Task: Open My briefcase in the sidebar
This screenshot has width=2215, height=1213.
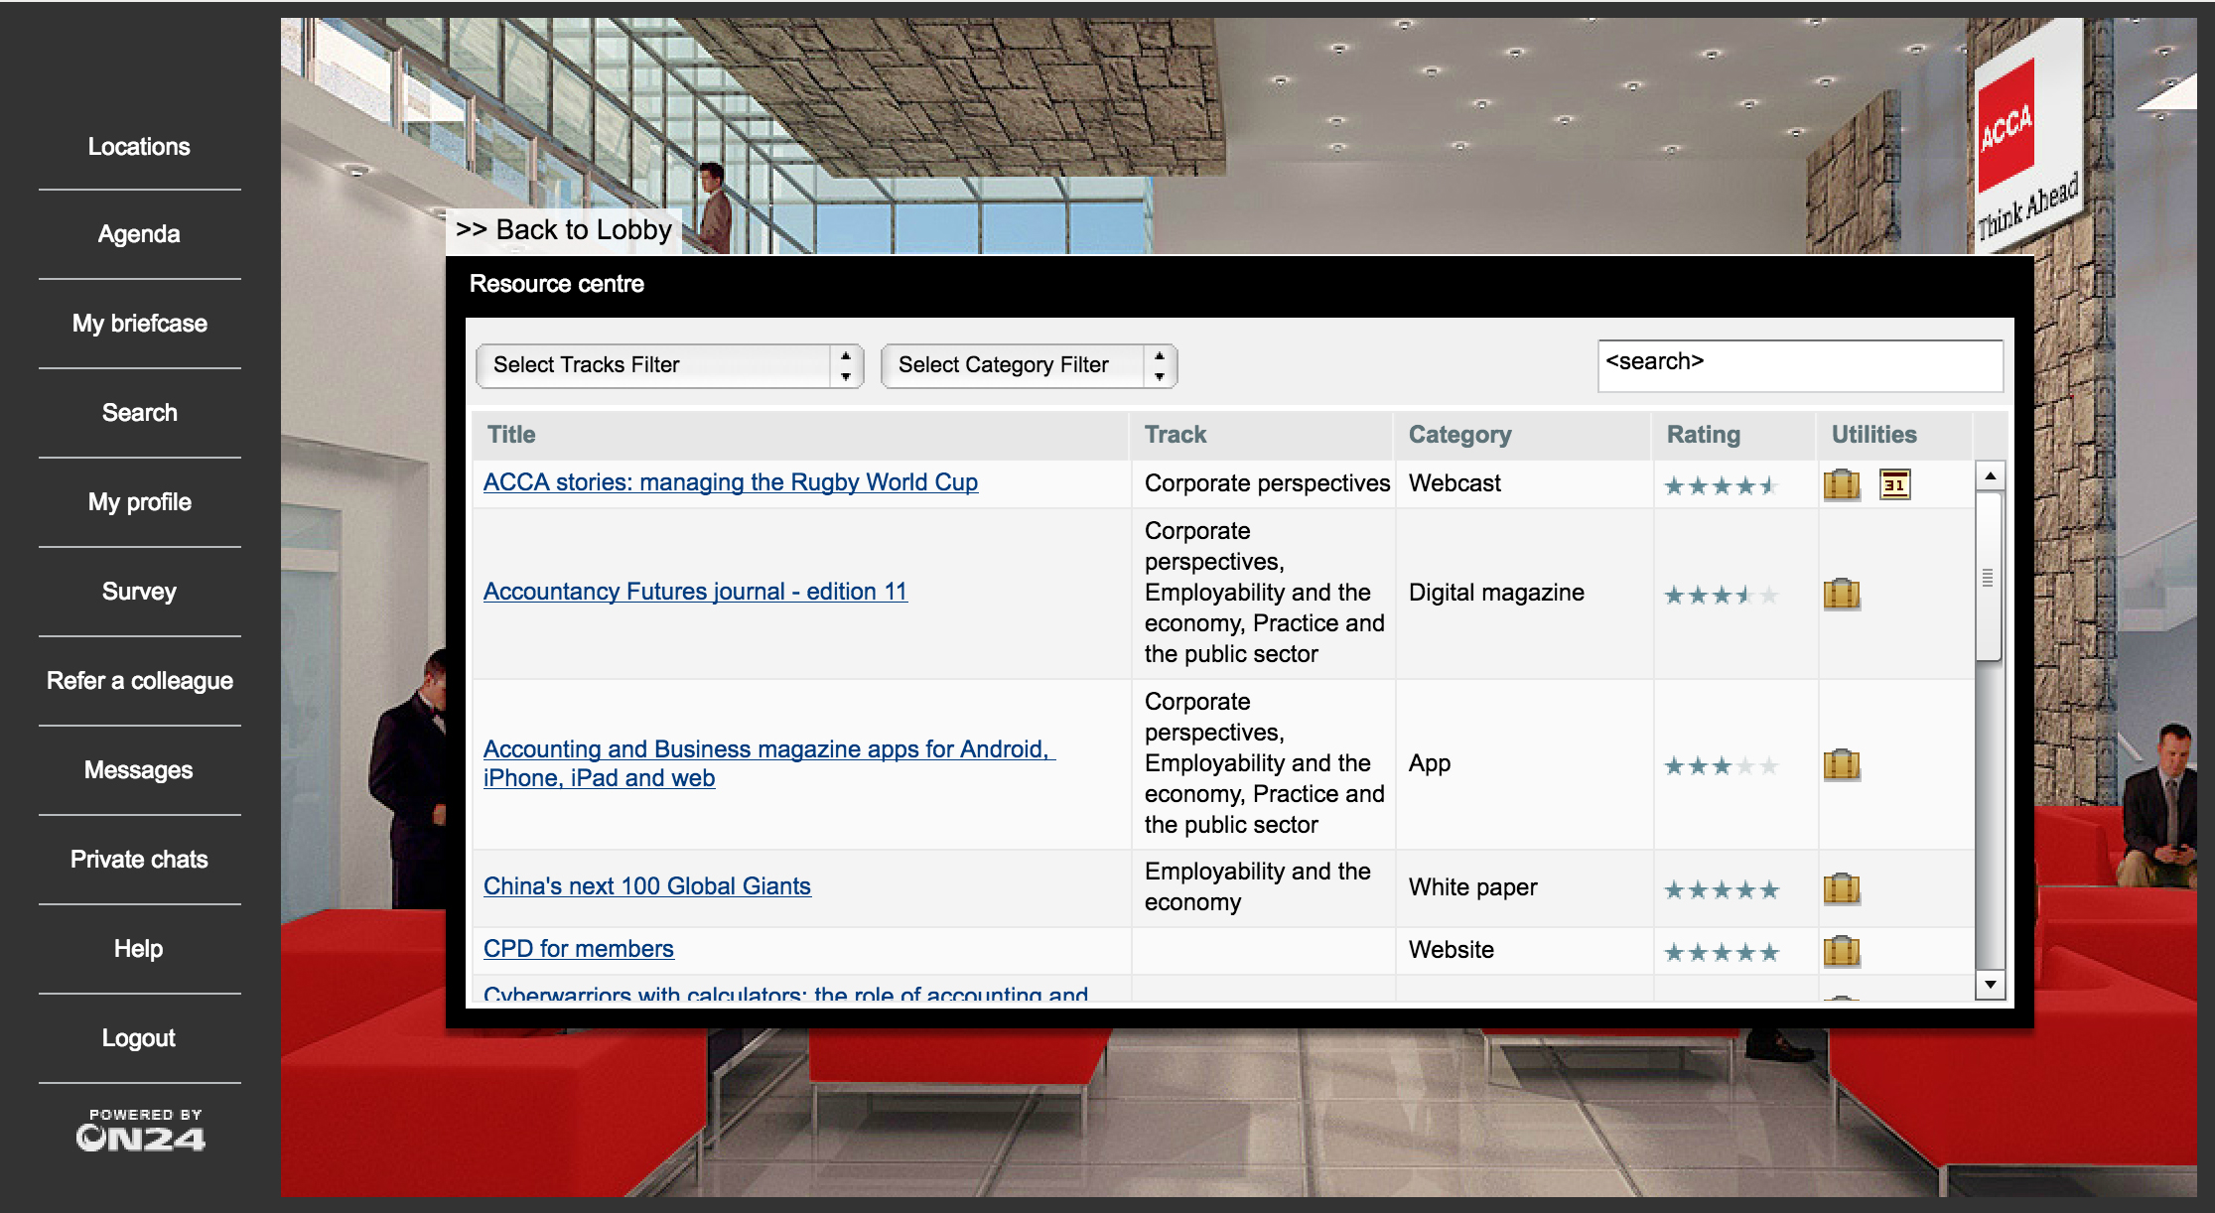Action: point(139,324)
